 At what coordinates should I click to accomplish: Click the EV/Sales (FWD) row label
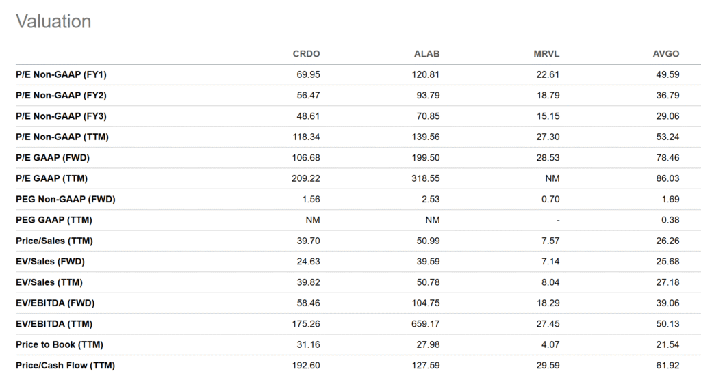point(51,262)
